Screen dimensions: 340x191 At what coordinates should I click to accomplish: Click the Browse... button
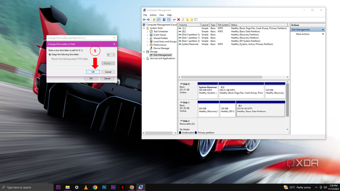108,63
